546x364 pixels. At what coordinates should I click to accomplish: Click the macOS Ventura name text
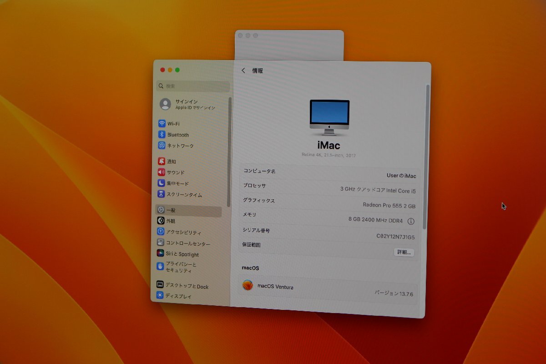[275, 287]
